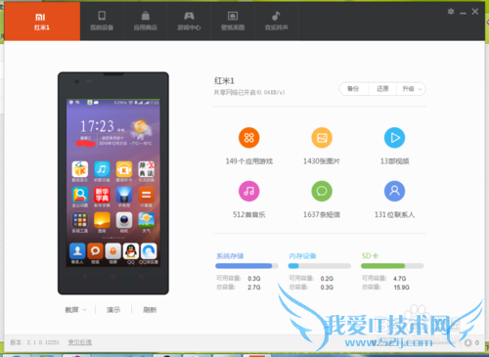
Task: Click the SD卡 storage usage bar
Action: tap(392, 266)
